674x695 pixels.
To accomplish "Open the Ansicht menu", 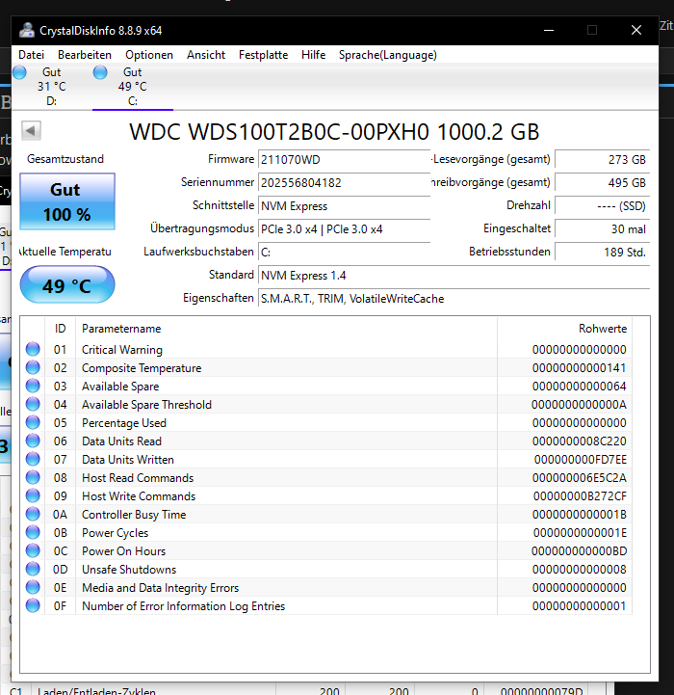I will 206,55.
